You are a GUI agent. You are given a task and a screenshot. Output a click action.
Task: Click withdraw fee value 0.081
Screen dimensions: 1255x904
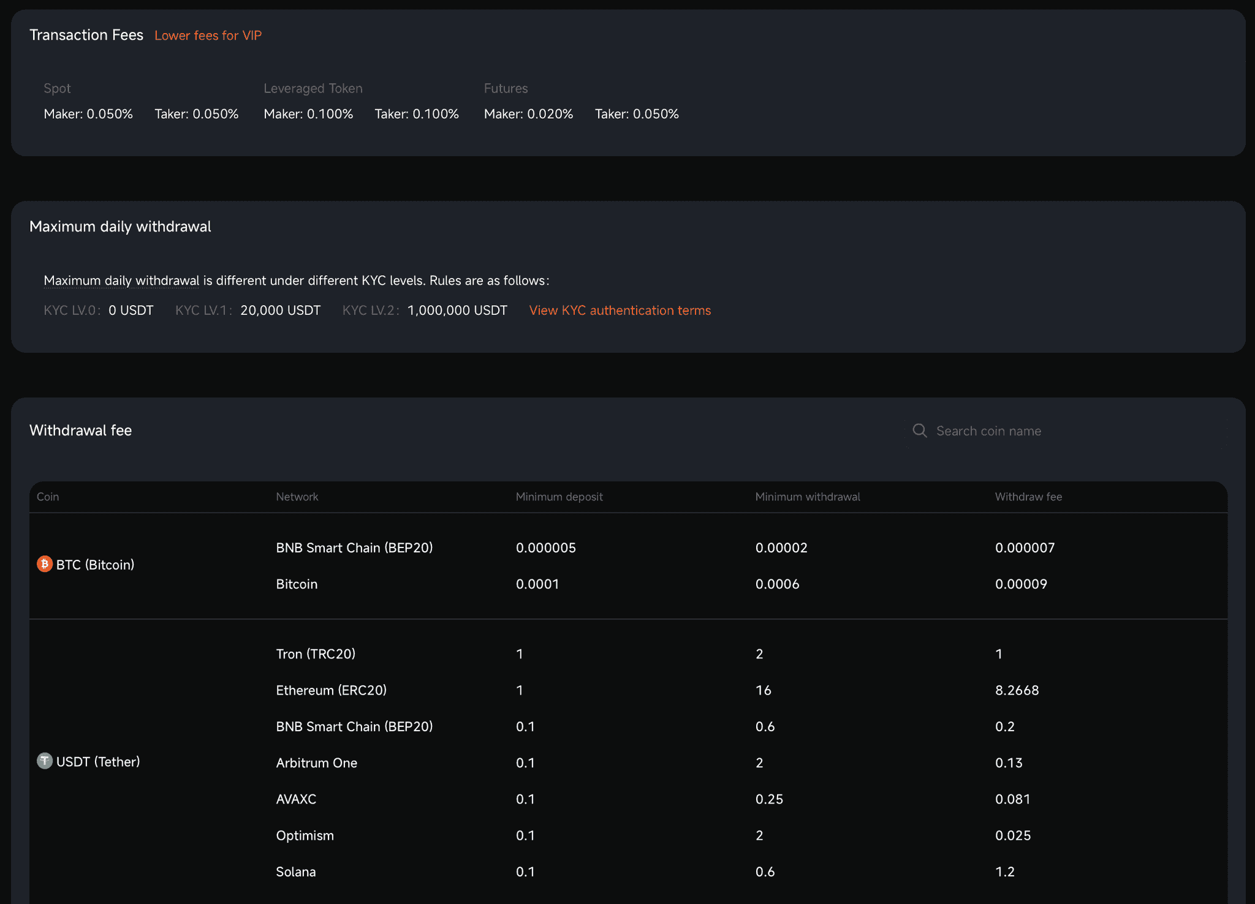1012,799
